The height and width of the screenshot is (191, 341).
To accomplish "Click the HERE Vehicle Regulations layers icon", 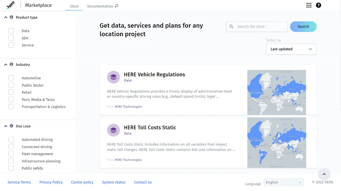I will (x=113, y=77).
